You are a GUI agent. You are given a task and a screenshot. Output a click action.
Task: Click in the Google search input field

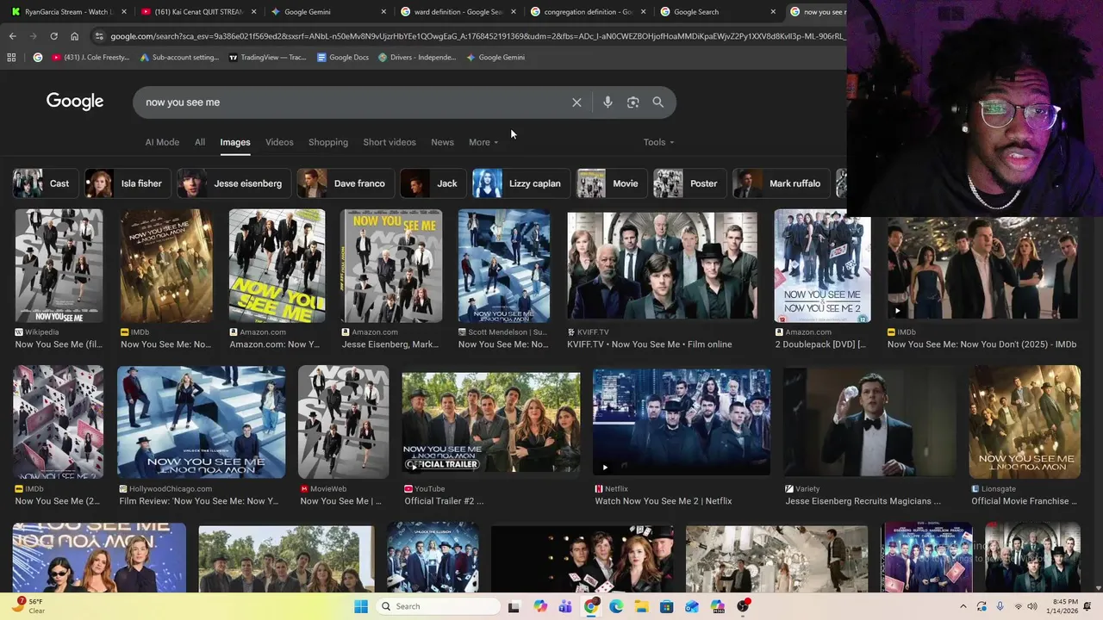pos(353,102)
